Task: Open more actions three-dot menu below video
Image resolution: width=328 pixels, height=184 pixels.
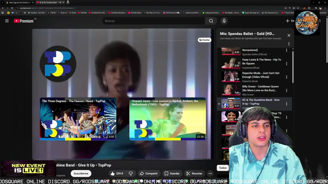Action: [x=210, y=174]
